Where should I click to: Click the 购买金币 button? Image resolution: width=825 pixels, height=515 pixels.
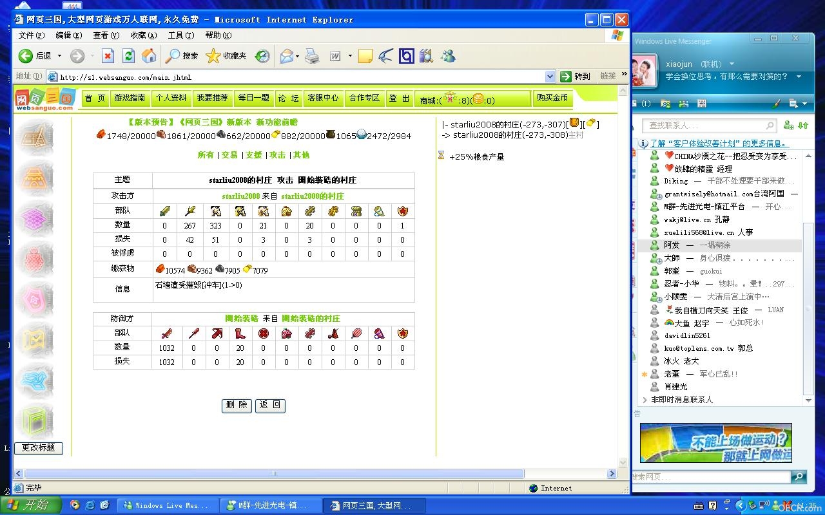[552, 98]
